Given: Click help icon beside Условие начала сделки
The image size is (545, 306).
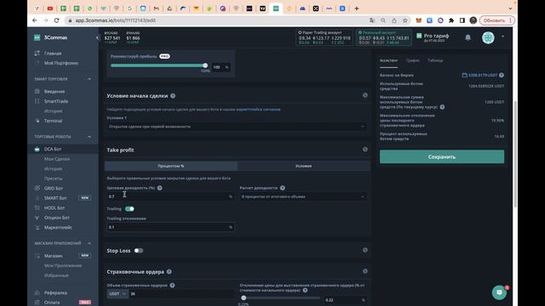Looking at the screenshot, I should point(173,96).
